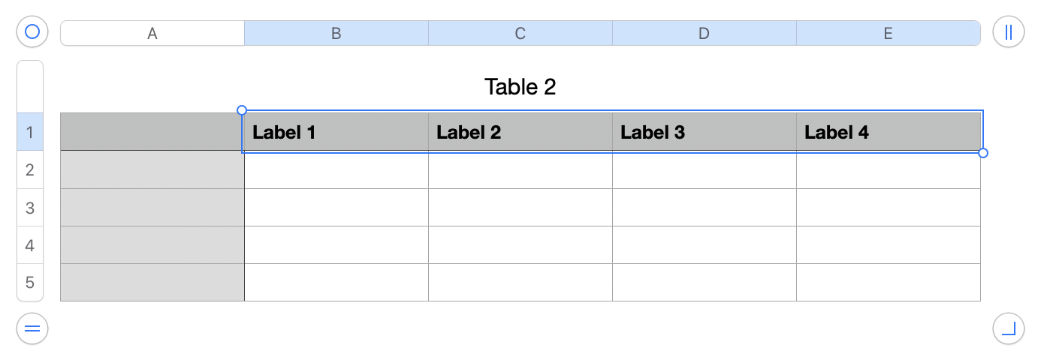
Task: Click the add columns handle
Action: click(x=1009, y=32)
